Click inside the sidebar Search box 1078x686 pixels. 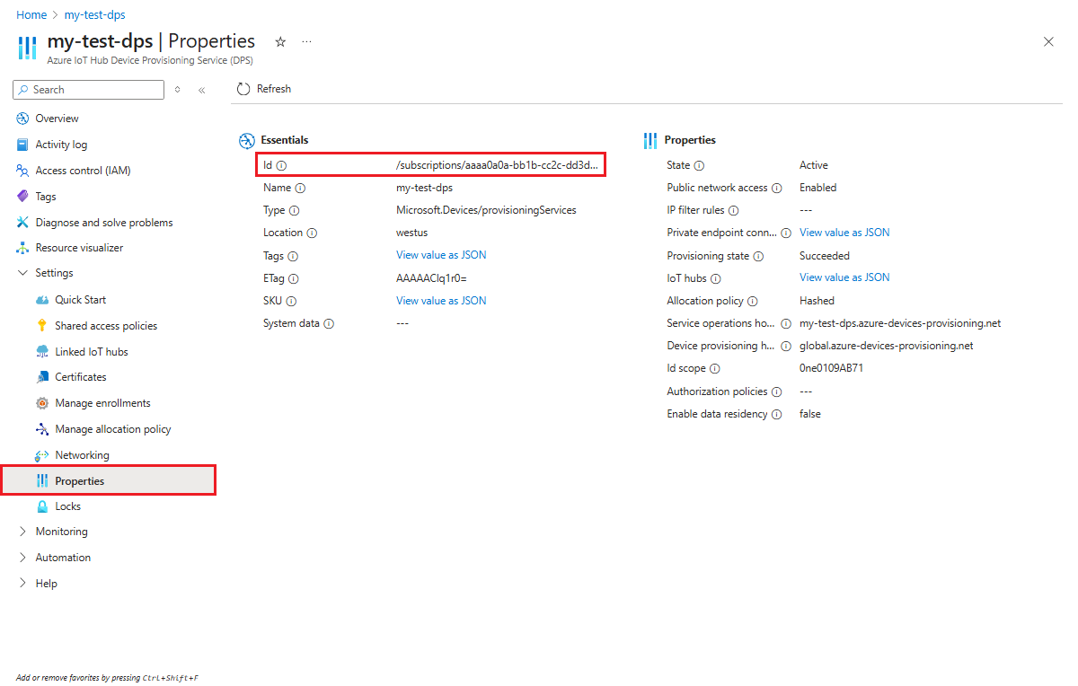[x=88, y=89]
